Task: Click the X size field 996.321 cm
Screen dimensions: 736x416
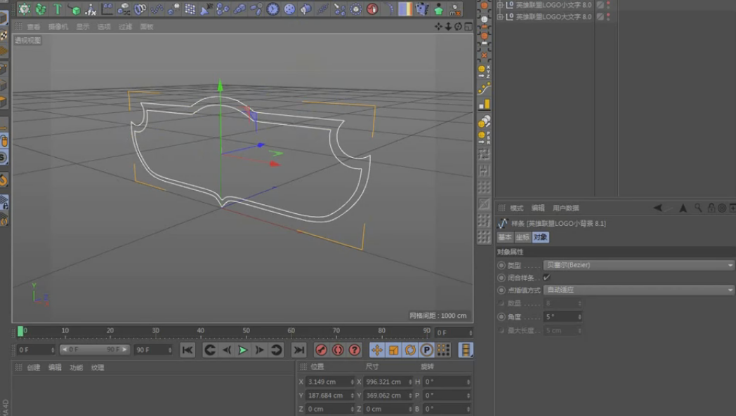Action: click(388, 382)
